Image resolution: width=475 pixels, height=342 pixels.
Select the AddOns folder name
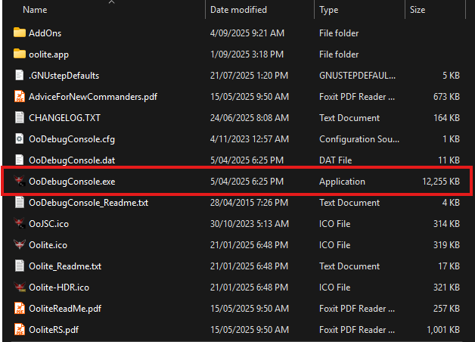tap(45, 33)
